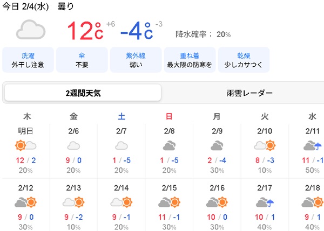
Task: Switch to the 2週間天気 tab
Action: [x=83, y=93]
